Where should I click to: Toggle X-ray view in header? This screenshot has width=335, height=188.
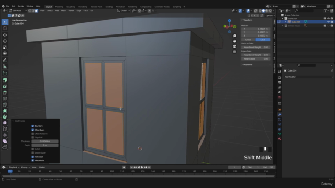[255, 10]
